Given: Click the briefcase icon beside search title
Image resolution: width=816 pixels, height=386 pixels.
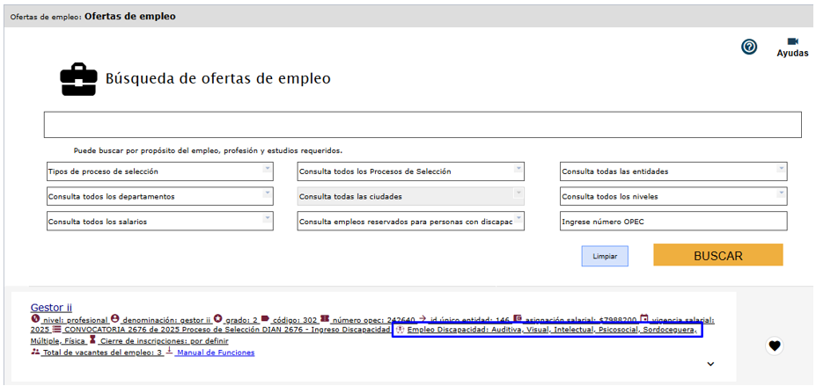Looking at the screenshot, I should 78,79.
